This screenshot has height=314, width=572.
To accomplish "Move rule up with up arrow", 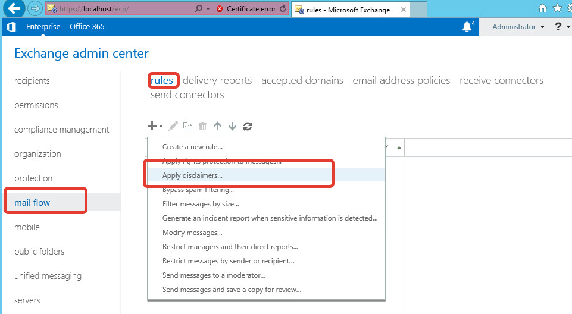I will point(217,126).
